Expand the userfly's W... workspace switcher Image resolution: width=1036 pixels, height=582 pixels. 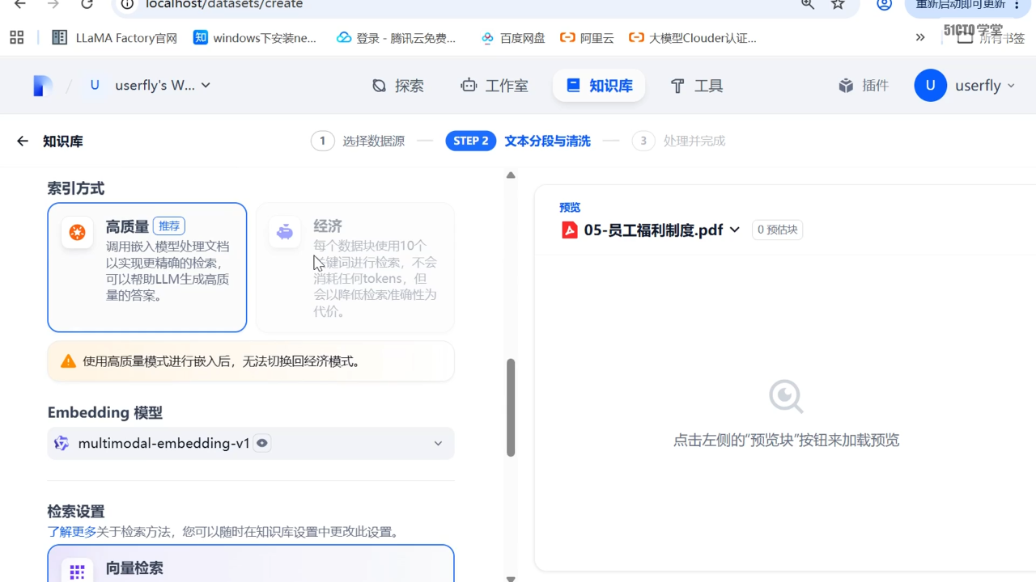point(151,86)
